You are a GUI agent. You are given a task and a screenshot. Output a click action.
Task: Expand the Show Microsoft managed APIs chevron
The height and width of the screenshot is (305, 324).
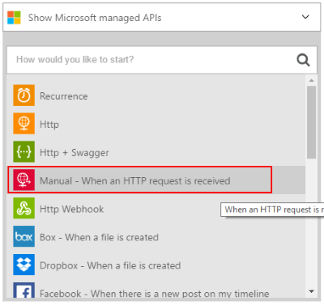pyautogui.click(x=305, y=17)
